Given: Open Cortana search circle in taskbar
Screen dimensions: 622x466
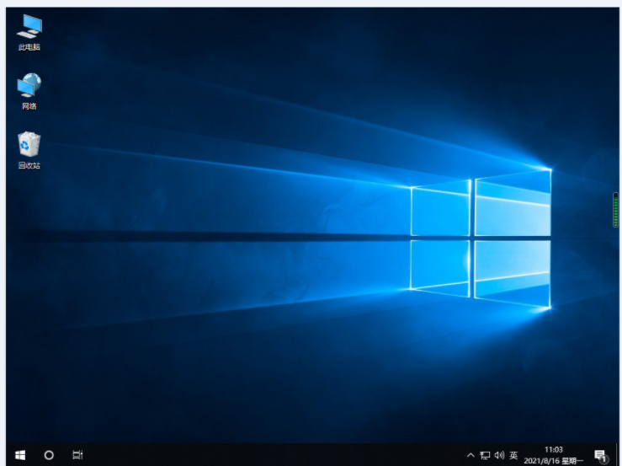Looking at the screenshot, I should point(49,455).
